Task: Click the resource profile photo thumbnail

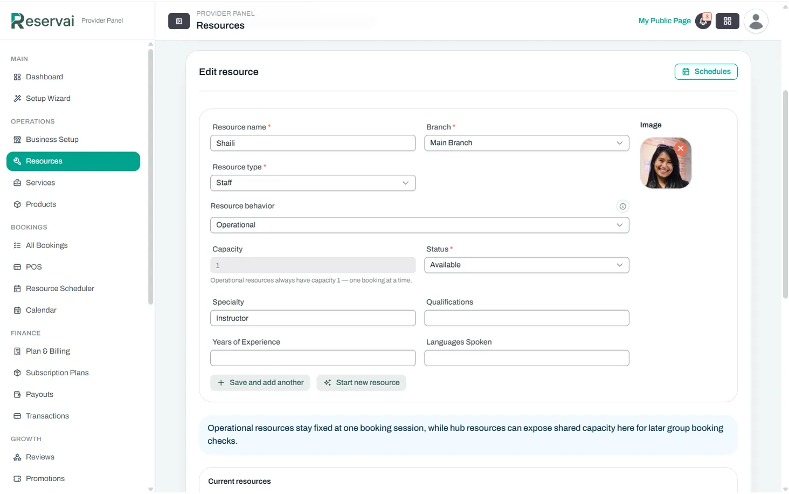Action: [x=665, y=163]
